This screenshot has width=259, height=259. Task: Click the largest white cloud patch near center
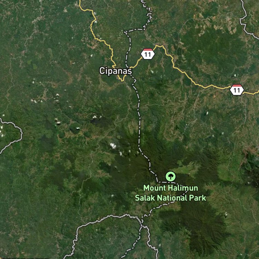[x=113, y=146]
